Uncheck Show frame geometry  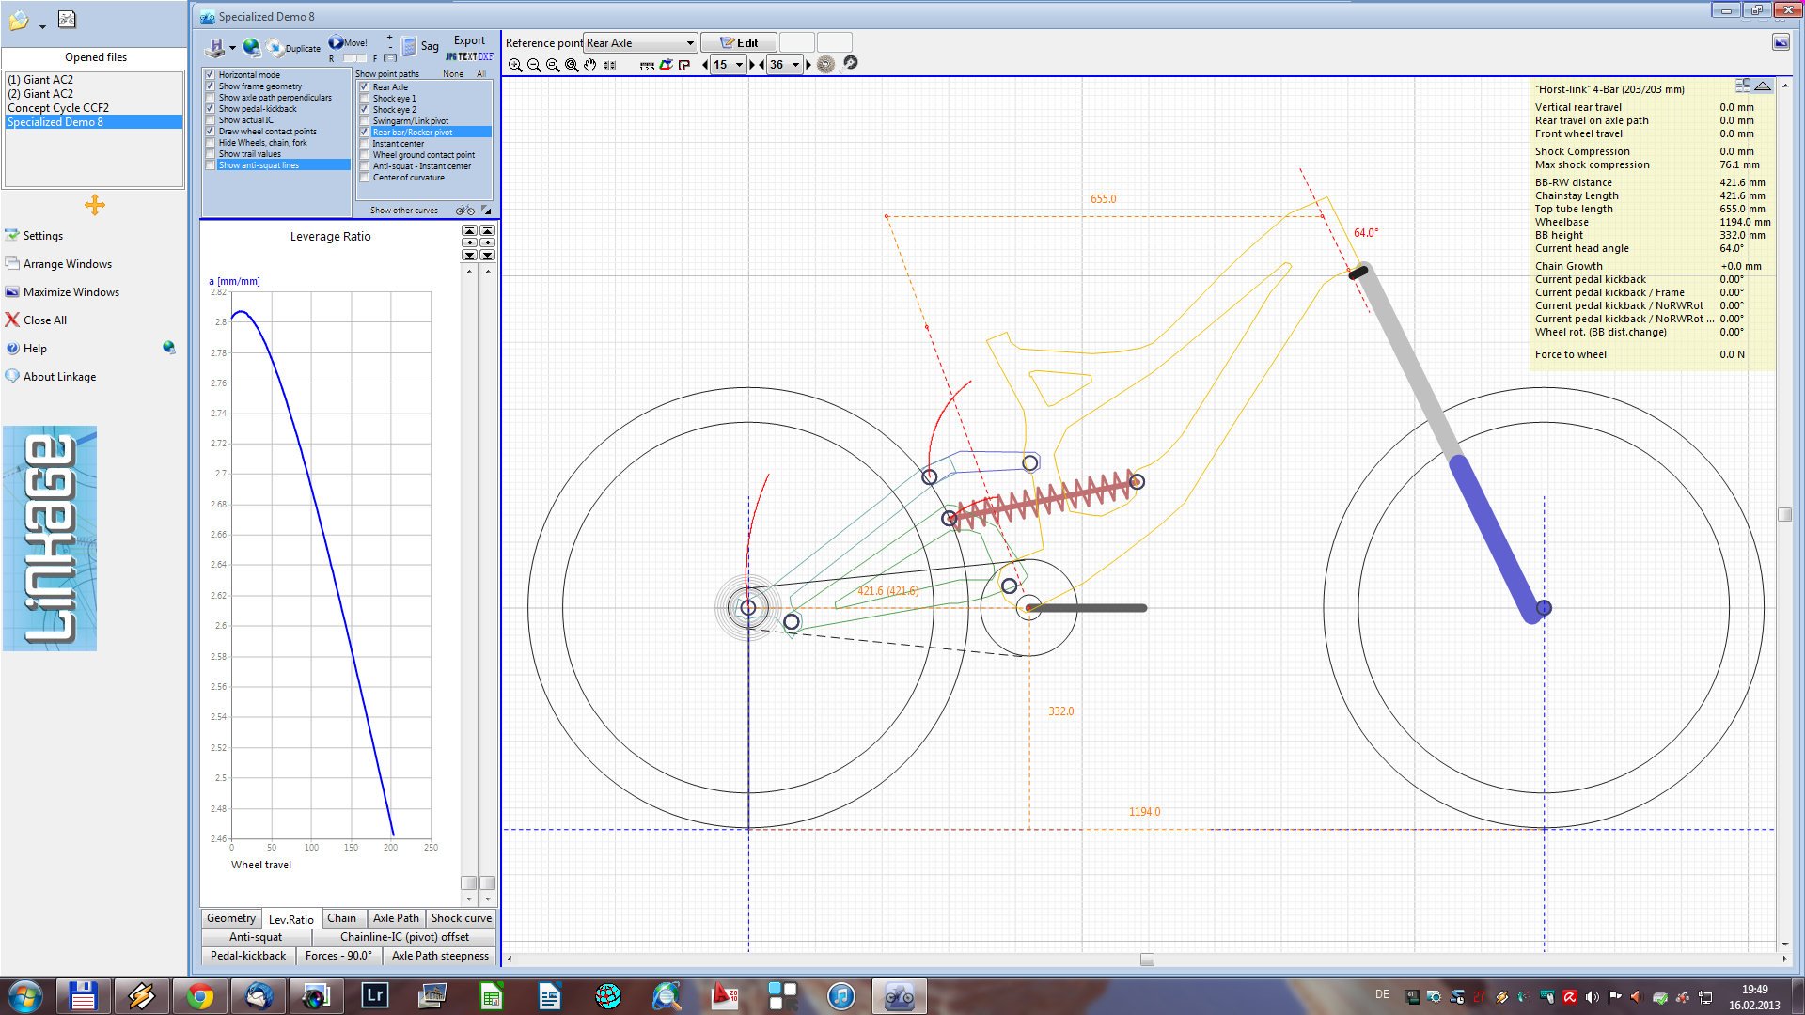[x=211, y=86]
